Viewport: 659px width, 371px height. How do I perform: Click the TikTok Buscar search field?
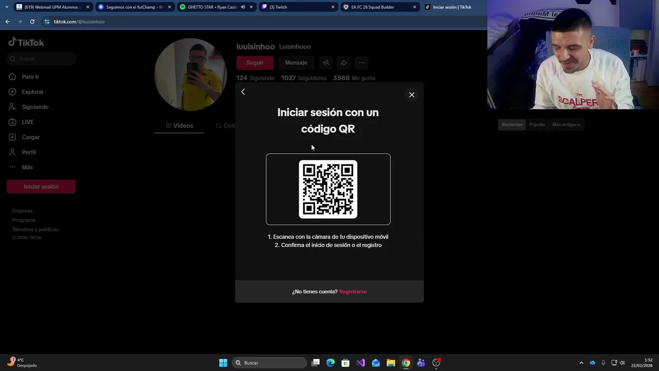click(x=42, y=59)
